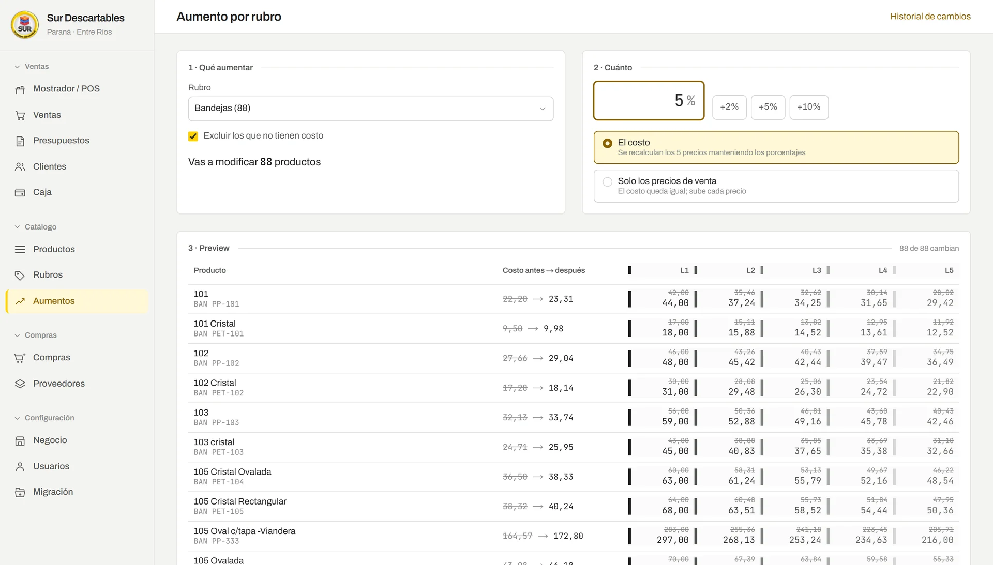Navigate to Usuarios in sidebar

point(78,466)
